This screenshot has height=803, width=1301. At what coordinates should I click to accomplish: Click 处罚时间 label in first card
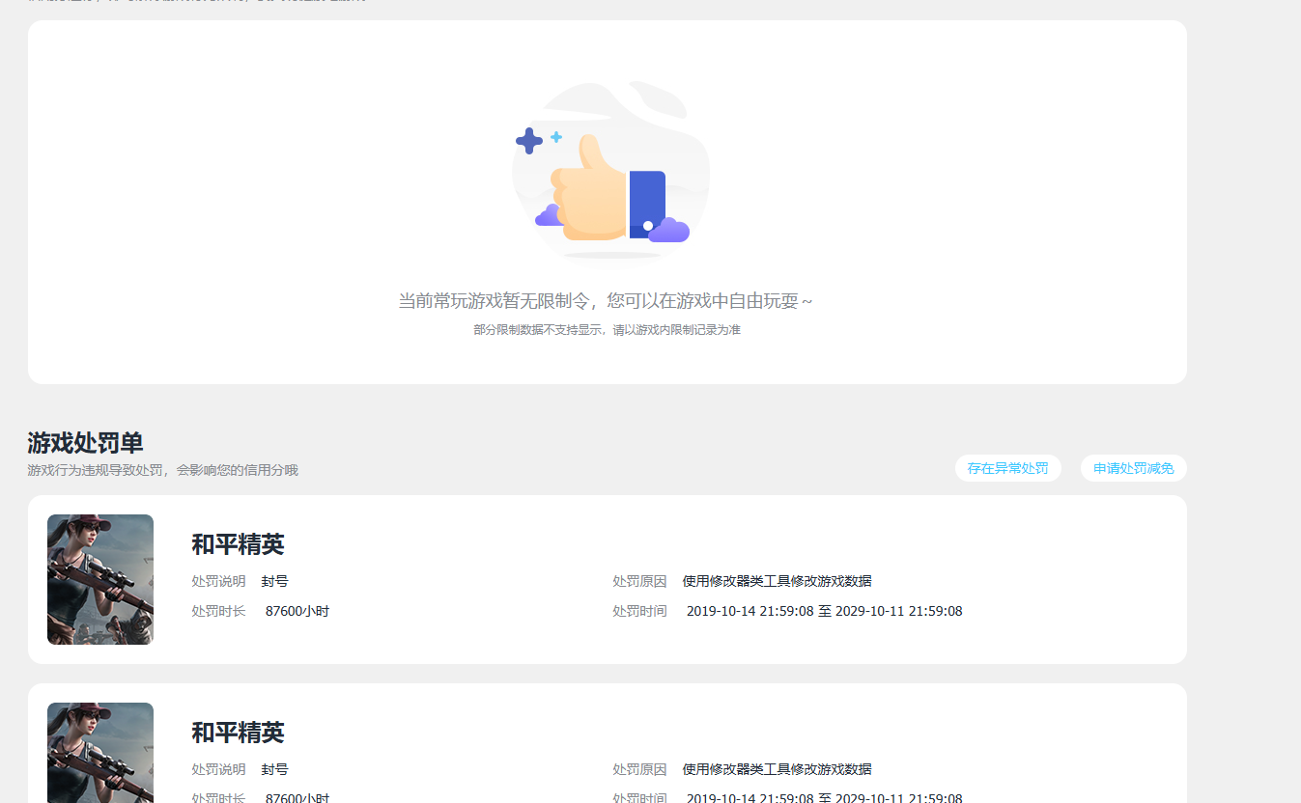click(639, 611)
